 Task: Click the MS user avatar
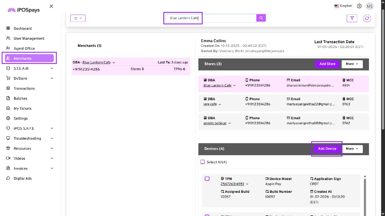point(370,6)
